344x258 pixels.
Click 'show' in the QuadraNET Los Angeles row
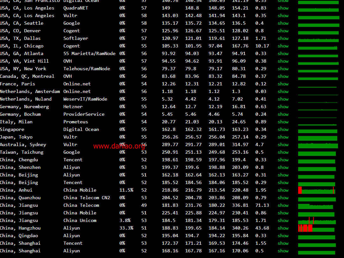pyautogui.click(x=283, y=8)
